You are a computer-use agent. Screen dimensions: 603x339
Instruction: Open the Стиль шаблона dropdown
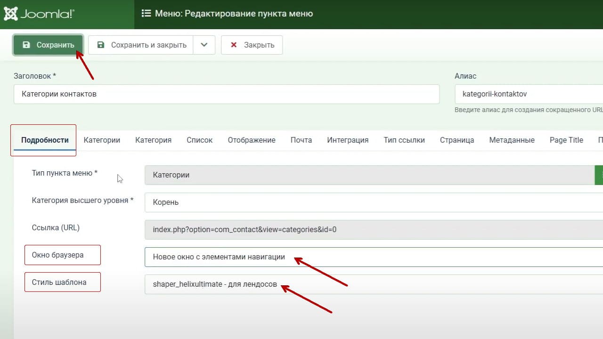(374, 284)
